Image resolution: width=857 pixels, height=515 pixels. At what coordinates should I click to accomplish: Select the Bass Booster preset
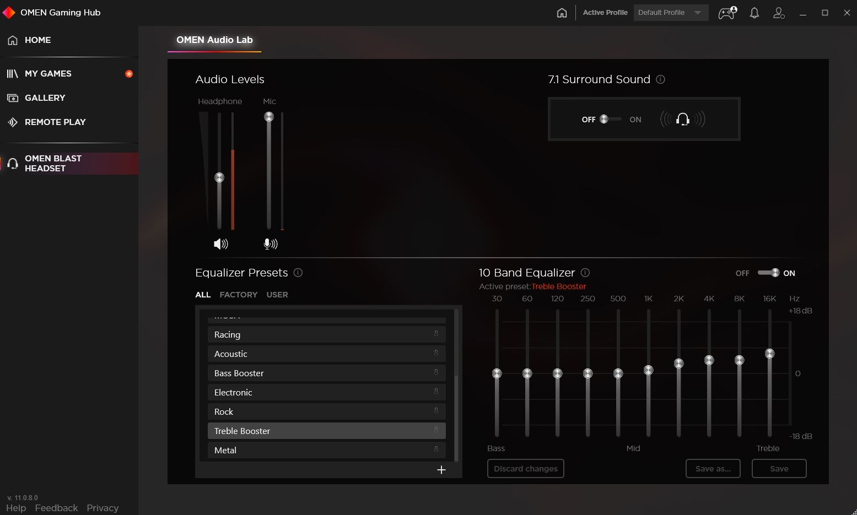[x=326, y=373]
